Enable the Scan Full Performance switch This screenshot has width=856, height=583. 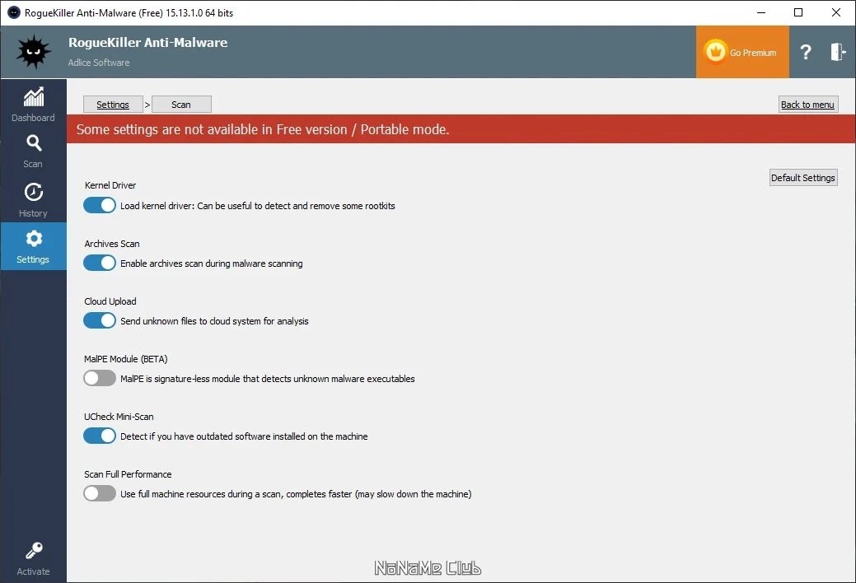tap(100, 493)
